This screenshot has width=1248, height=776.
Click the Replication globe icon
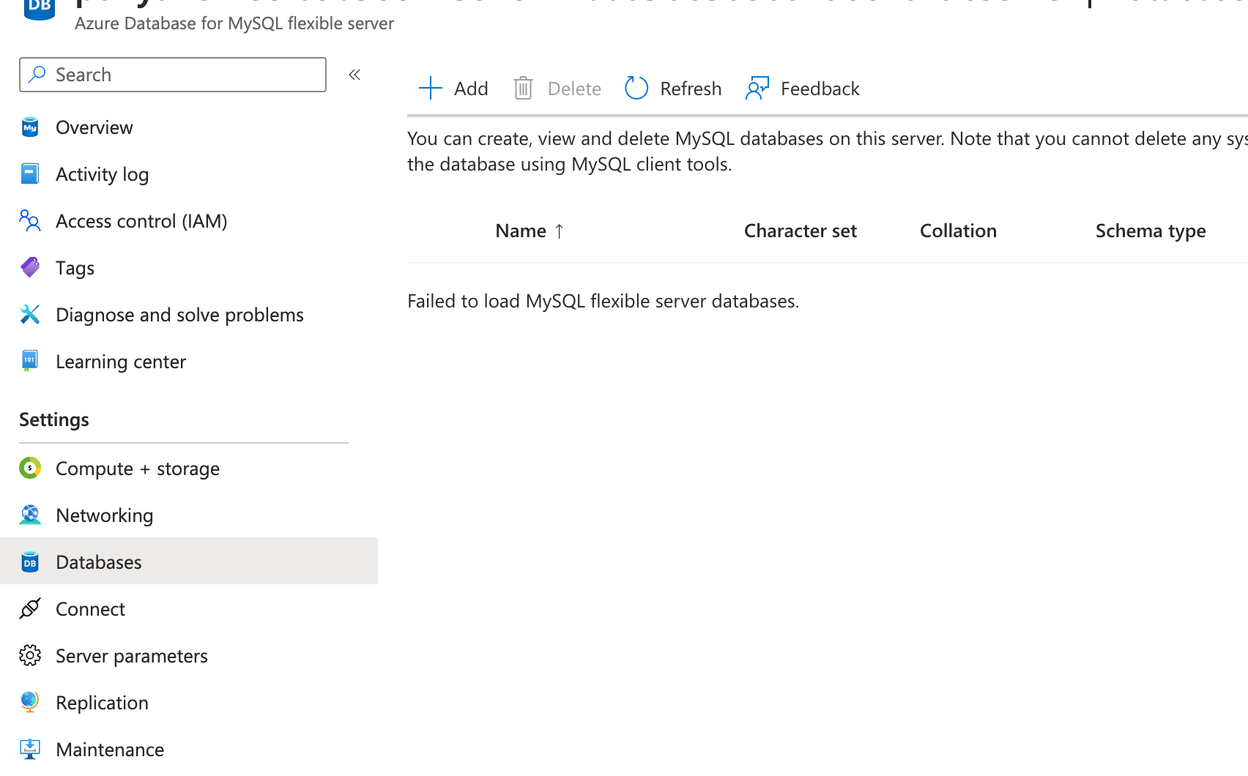[x=30, y=703]
